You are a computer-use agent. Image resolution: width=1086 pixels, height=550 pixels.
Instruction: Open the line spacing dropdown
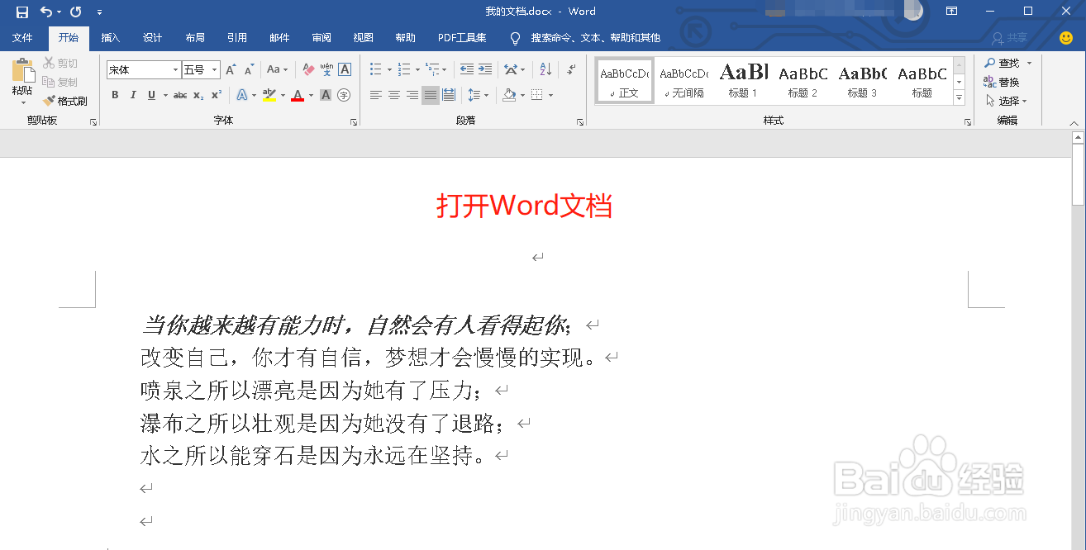click(478, 95)
